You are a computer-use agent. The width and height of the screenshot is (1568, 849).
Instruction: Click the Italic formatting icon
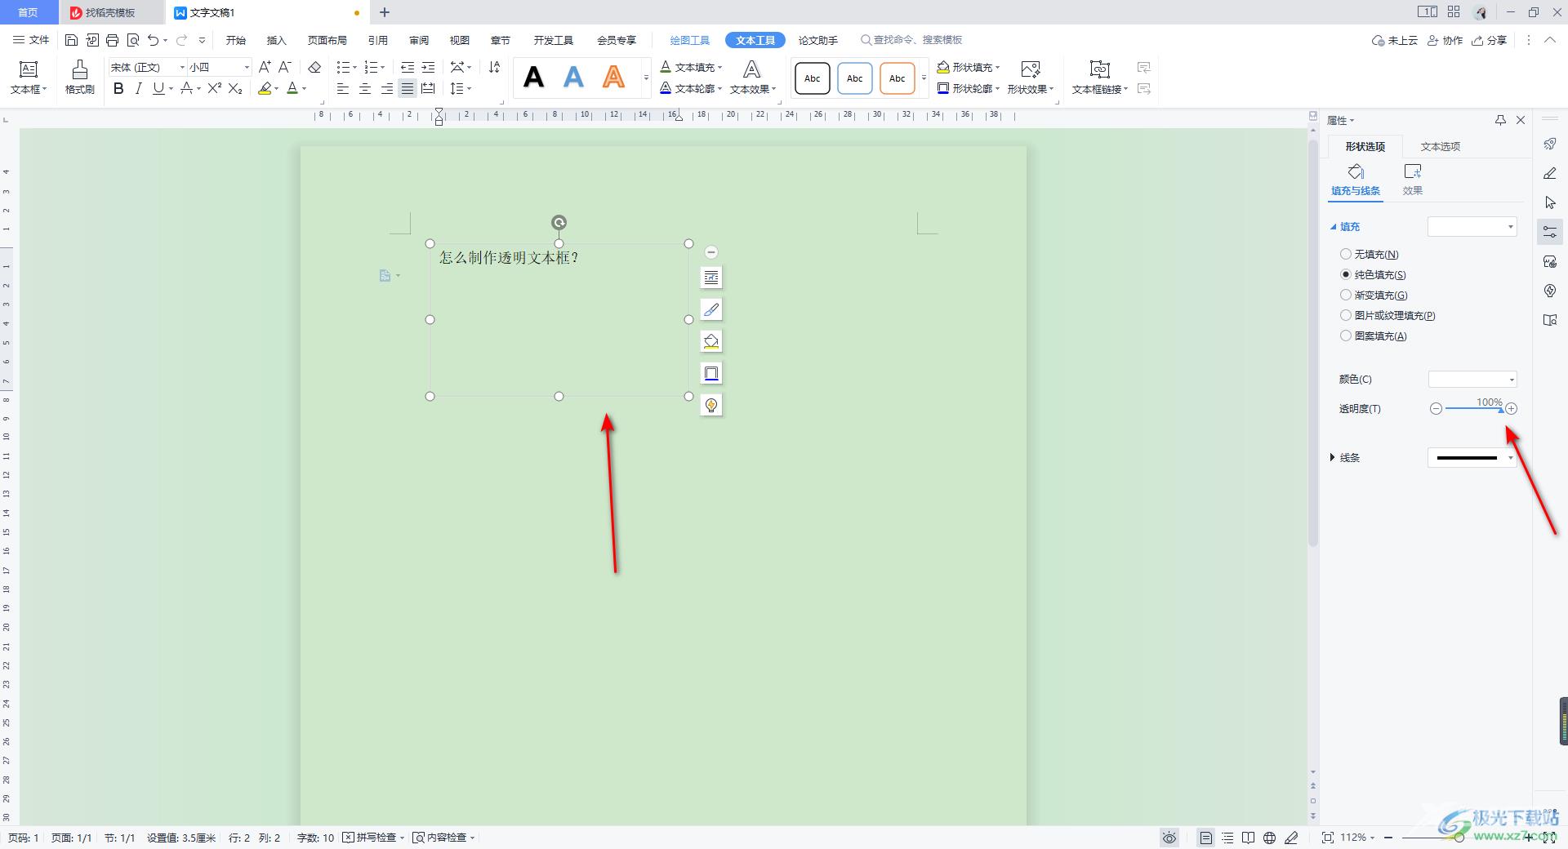pos(138,88)
